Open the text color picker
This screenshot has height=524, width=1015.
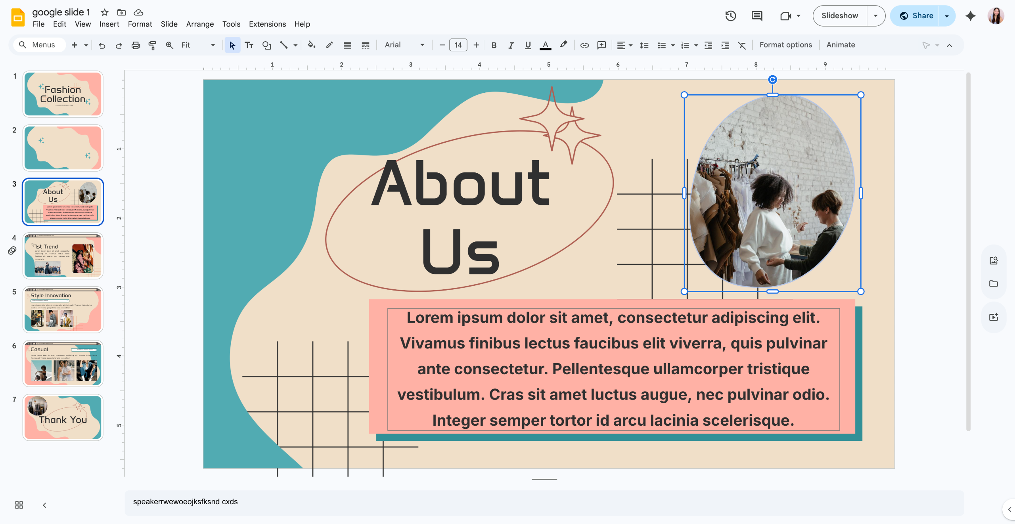545,45
